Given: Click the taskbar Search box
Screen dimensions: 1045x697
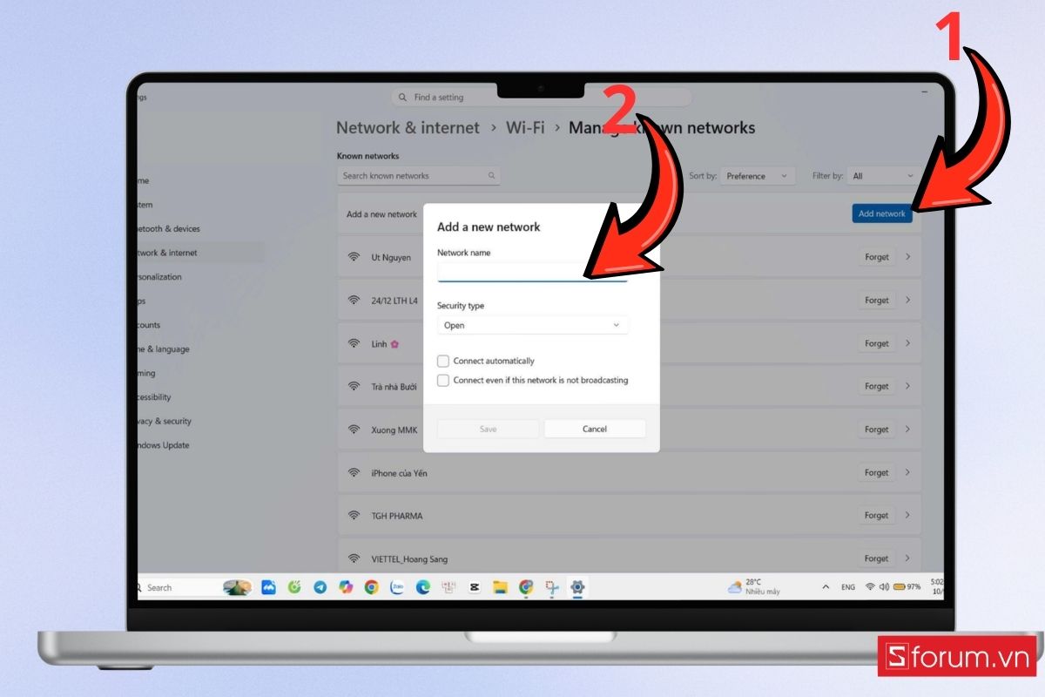Looking at the screenshot, I should click(x=193, y=587).
